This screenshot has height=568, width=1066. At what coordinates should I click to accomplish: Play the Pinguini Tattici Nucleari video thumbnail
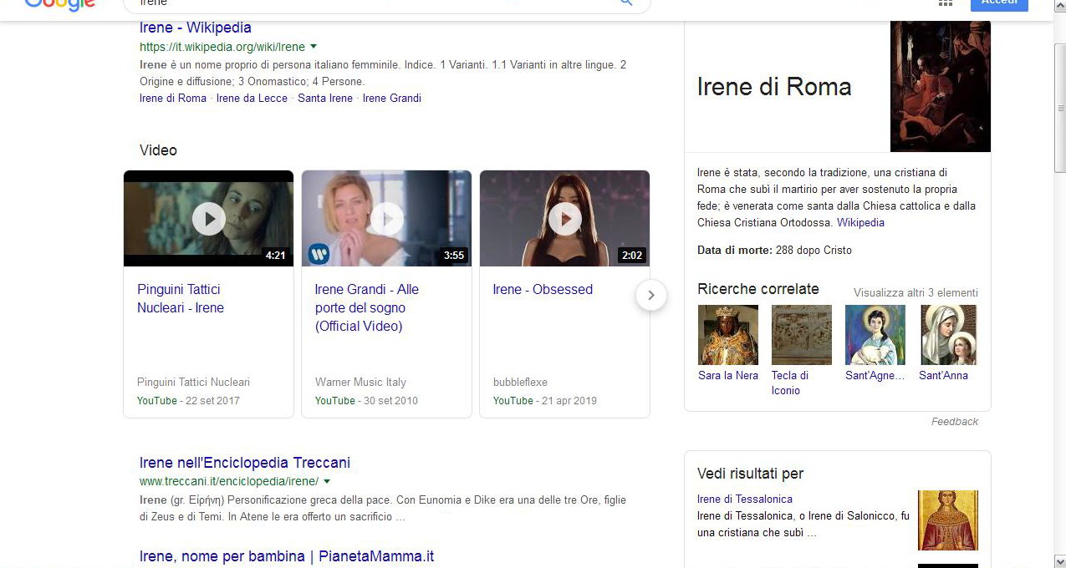coord(208,218)
